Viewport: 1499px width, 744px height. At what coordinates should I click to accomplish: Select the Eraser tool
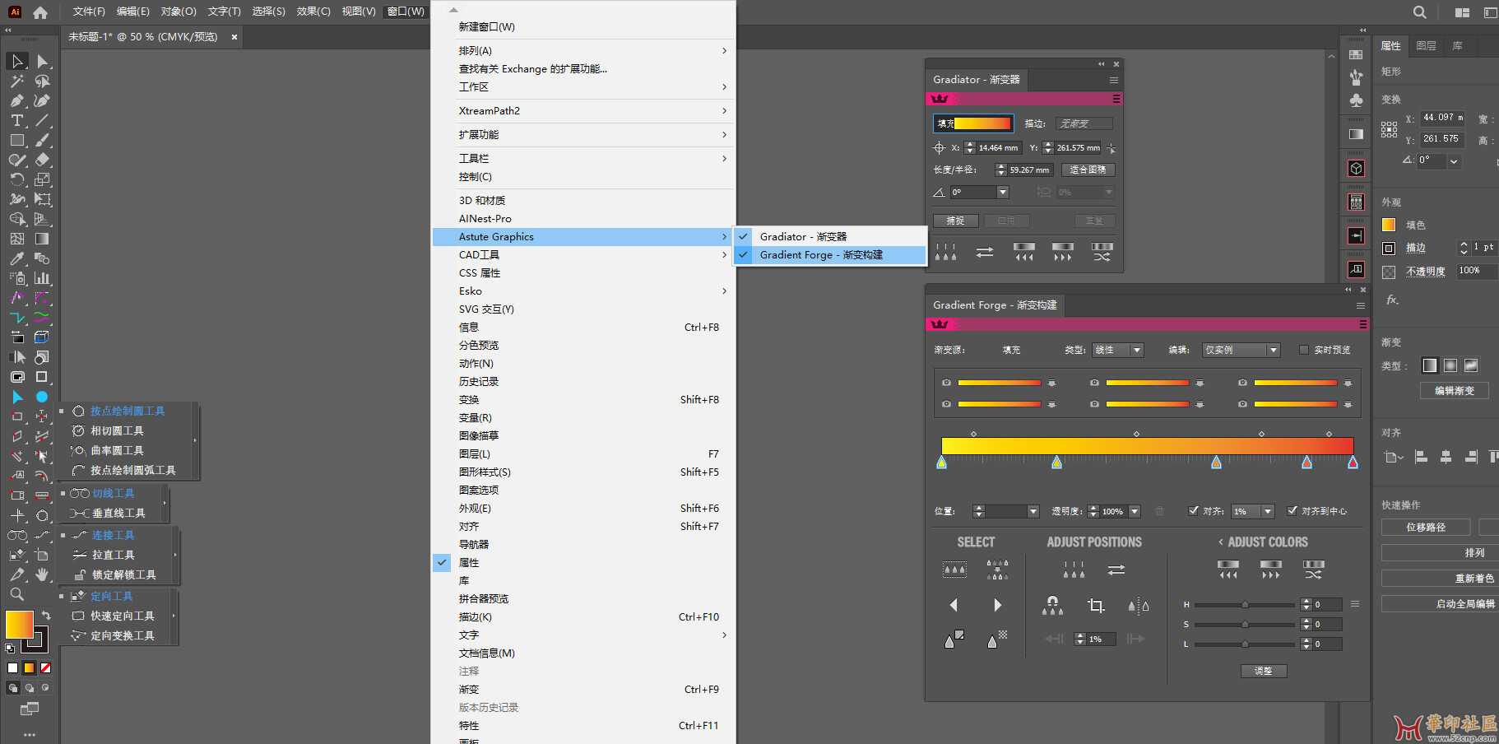click(x=42, y=160)
